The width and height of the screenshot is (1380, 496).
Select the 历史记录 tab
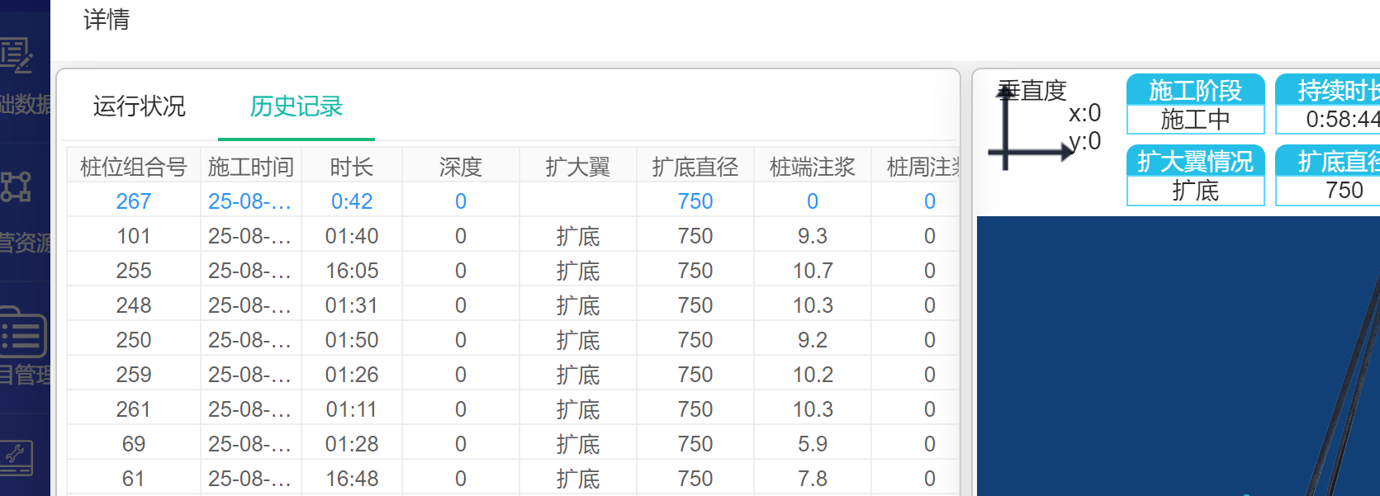coord(296,106)
